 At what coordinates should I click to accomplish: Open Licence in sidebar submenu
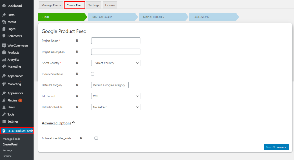7,156
